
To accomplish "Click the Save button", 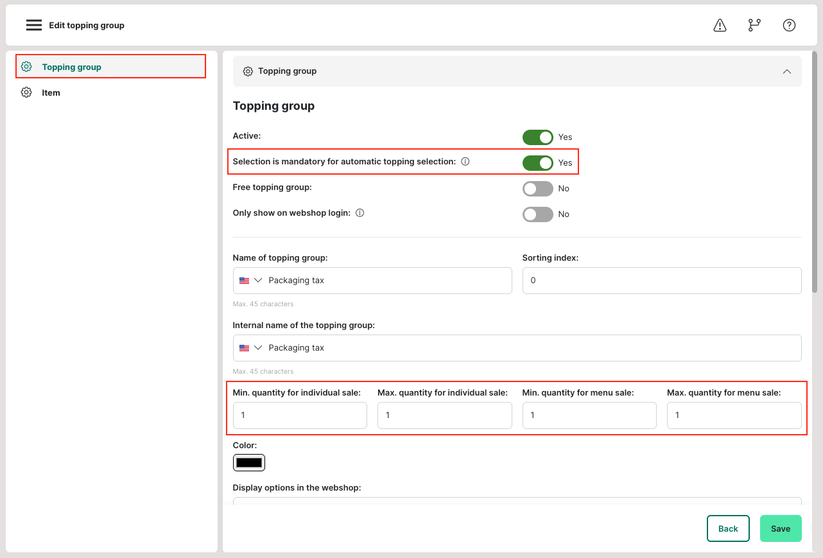I will [x=781, y=528].
